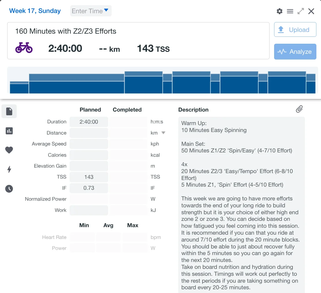321x293 pixels.
Task: Open the bar chart sidebar icon
Action: pyautogui.click(x=9, y=131)
